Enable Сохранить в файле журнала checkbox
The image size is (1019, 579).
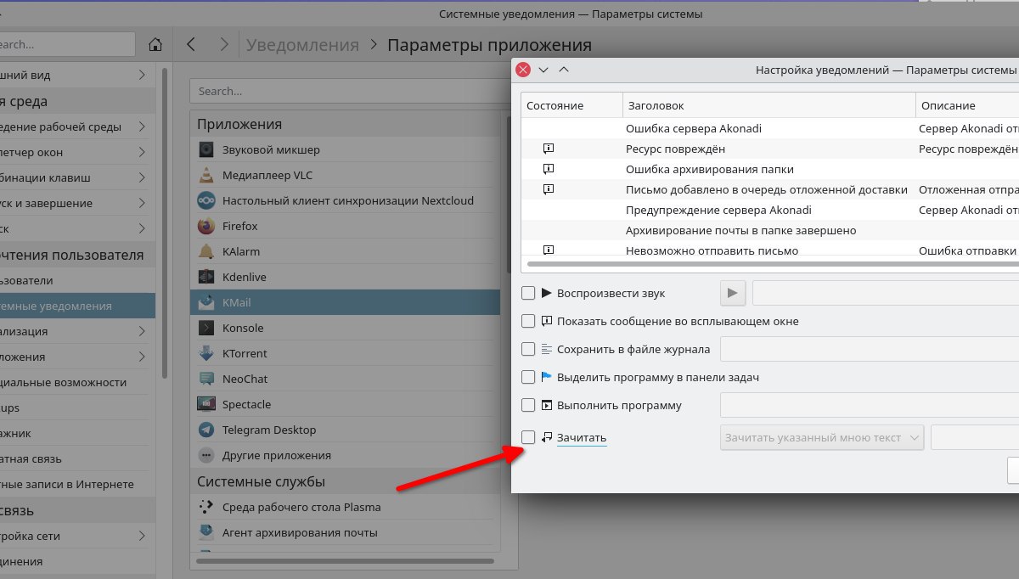point(528,349)
